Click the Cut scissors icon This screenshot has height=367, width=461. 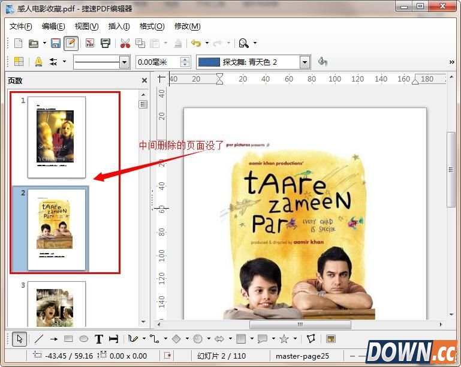[x=125, y=43]
